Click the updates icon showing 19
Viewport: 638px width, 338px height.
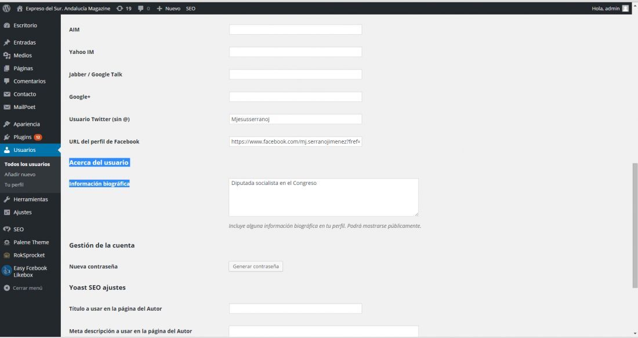pos(119,8)
